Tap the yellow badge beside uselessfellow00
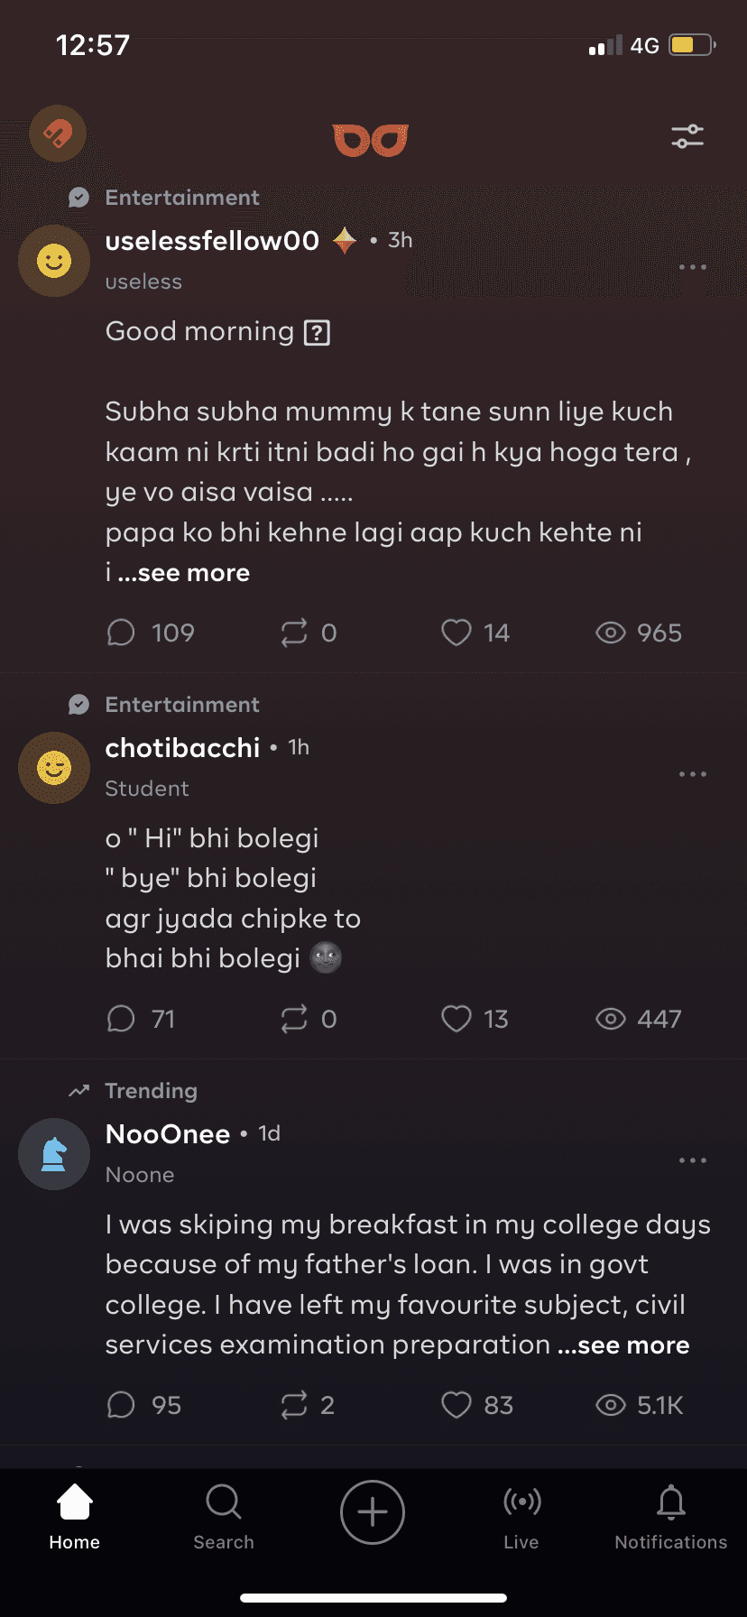747x1617 pixels. point(344,240)
